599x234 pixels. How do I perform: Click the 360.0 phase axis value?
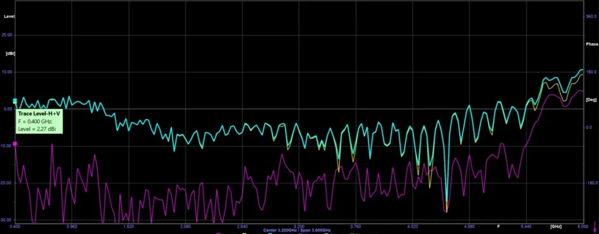[591, 16]
